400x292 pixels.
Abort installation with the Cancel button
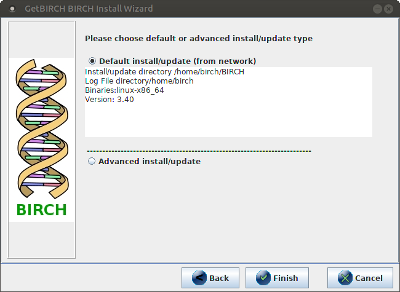pos(360,278)
